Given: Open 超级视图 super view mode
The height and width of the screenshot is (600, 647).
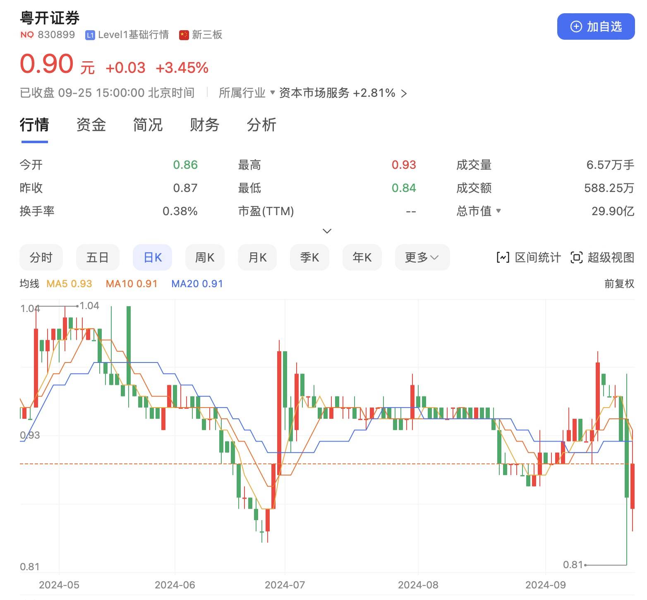Looking at the screenshot, I should pos(602,257).
